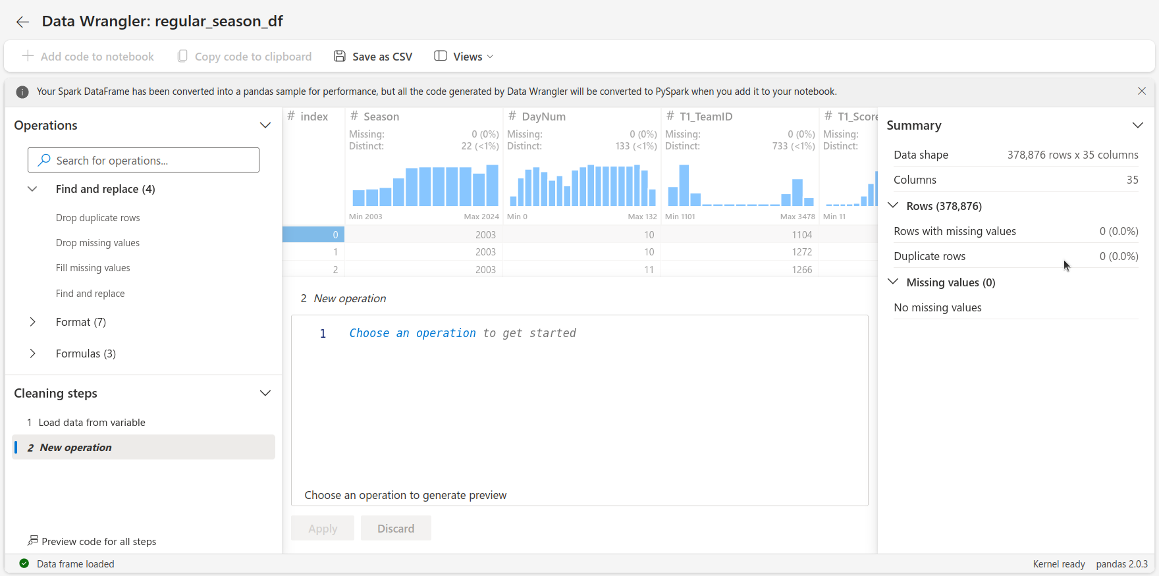Screen dimensions: 1159x576
Task: Expand the Formulas (3) operations group
Action: [33, 353]
